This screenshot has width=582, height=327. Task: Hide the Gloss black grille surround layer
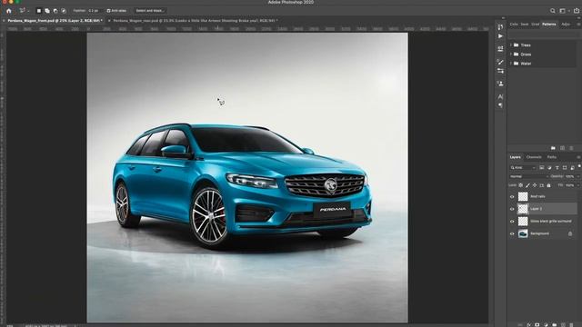coord(512,222)
